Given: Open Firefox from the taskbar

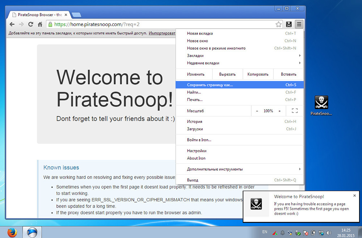Looking at the screenshot, I should click(12, 232).
